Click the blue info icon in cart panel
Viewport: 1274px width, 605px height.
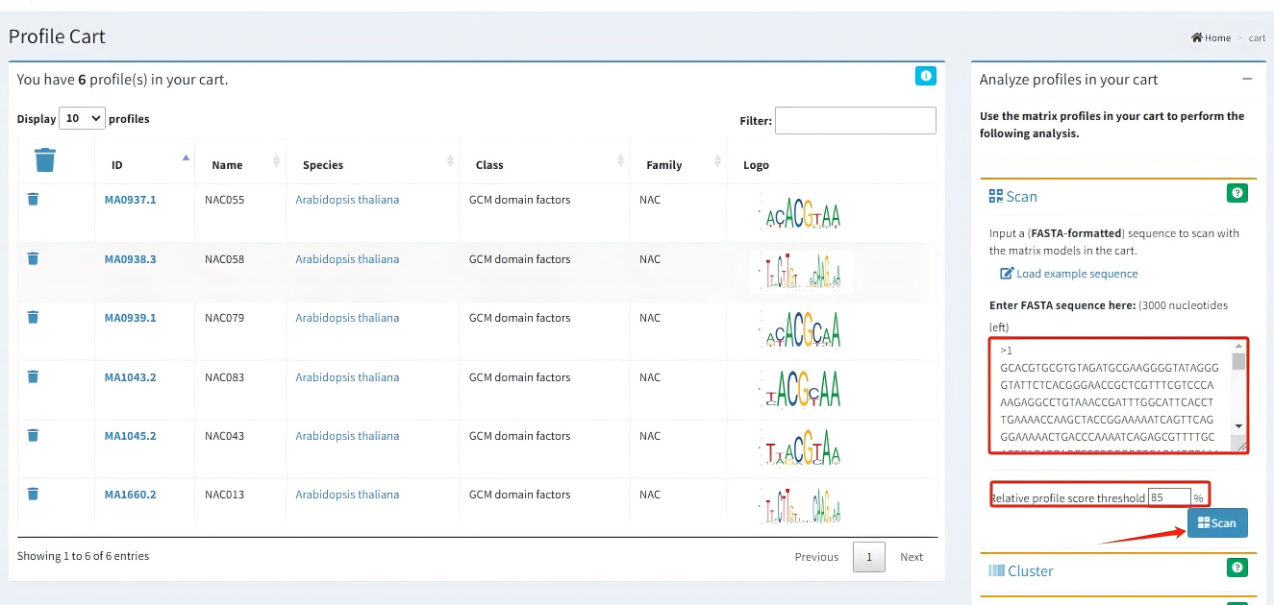coord(925,76)
